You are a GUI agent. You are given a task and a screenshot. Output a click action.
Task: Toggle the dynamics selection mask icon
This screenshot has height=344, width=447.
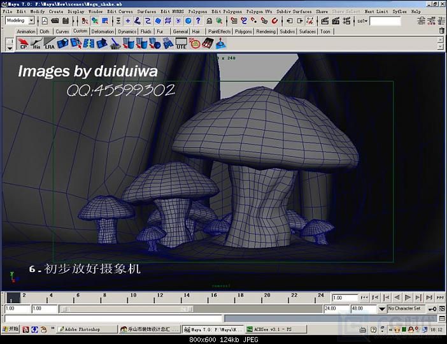click(178, 21)
